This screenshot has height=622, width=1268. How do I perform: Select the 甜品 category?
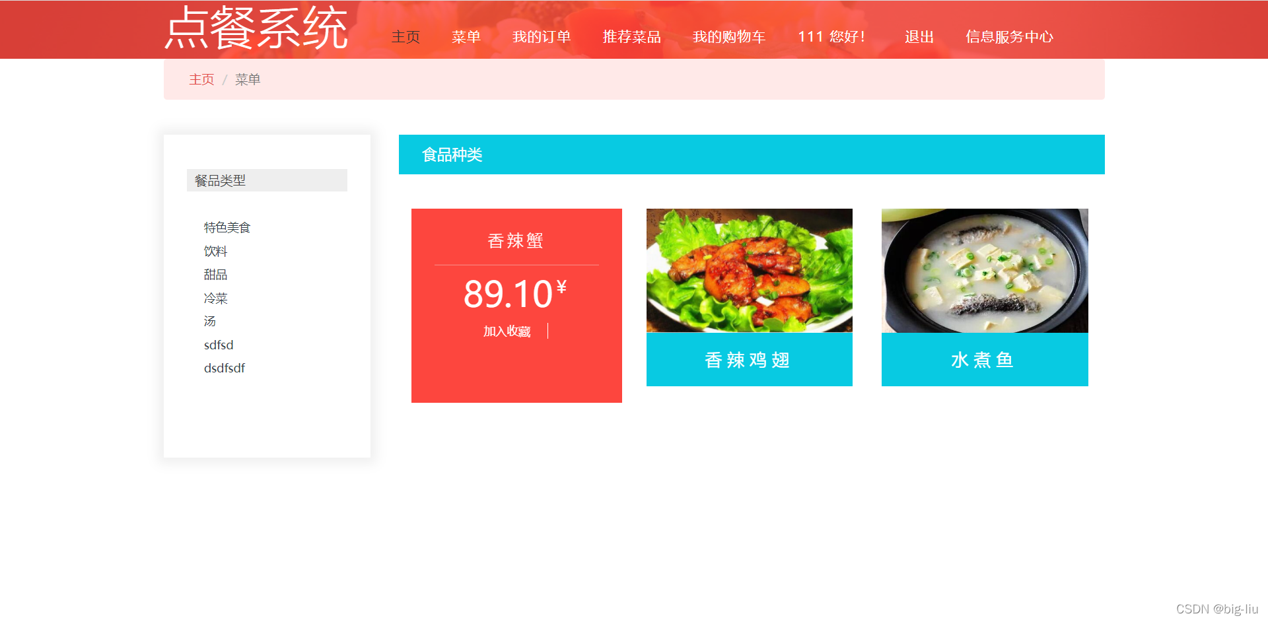click(215, 274)
